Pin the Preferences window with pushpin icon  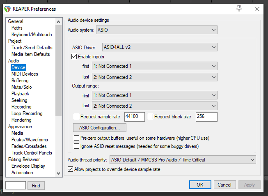pyautogui.click(x=239, y=9)
